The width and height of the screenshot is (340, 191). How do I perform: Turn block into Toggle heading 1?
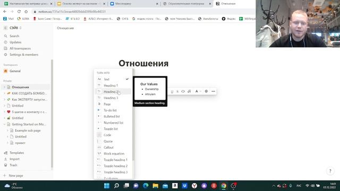click(x=113, y=160)
